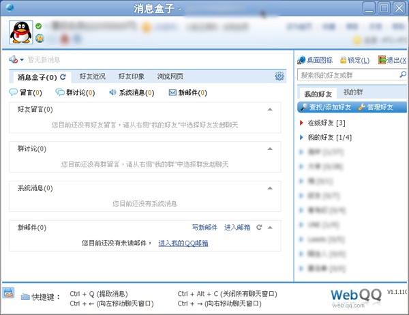Collapse the 系统消息 section
Screen dimensions: 409x315
[x=270, y=187]
